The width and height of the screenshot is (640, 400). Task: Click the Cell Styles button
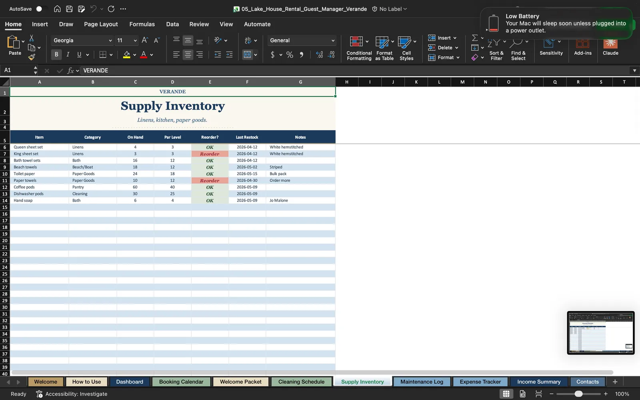(407, 48)
